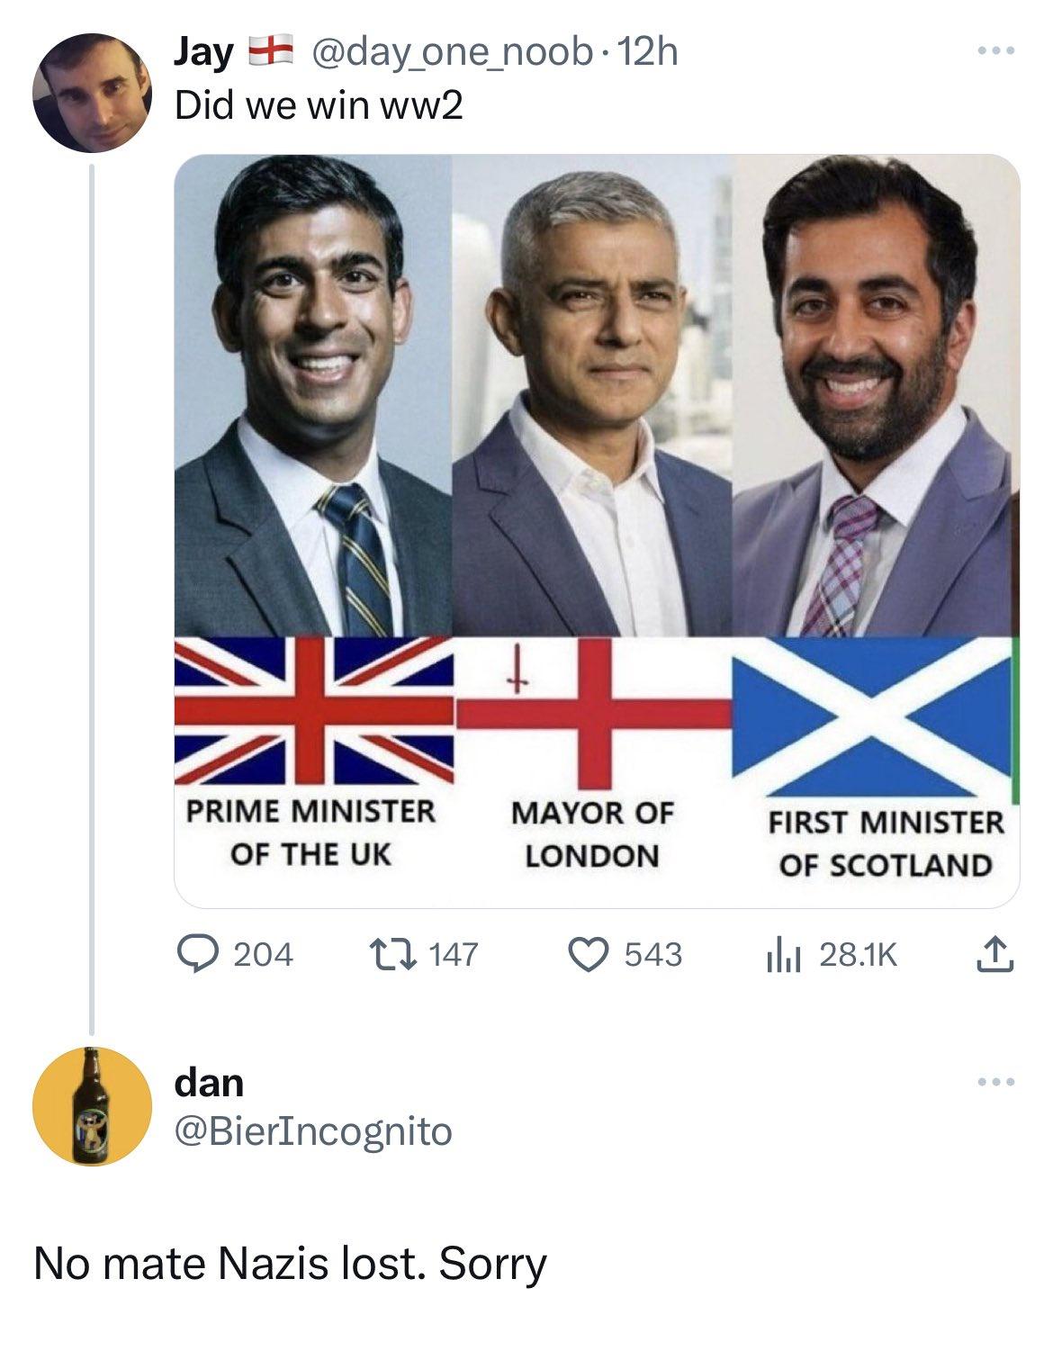Open dan's display name
1053x1369 pixels.
point(209,1082)
